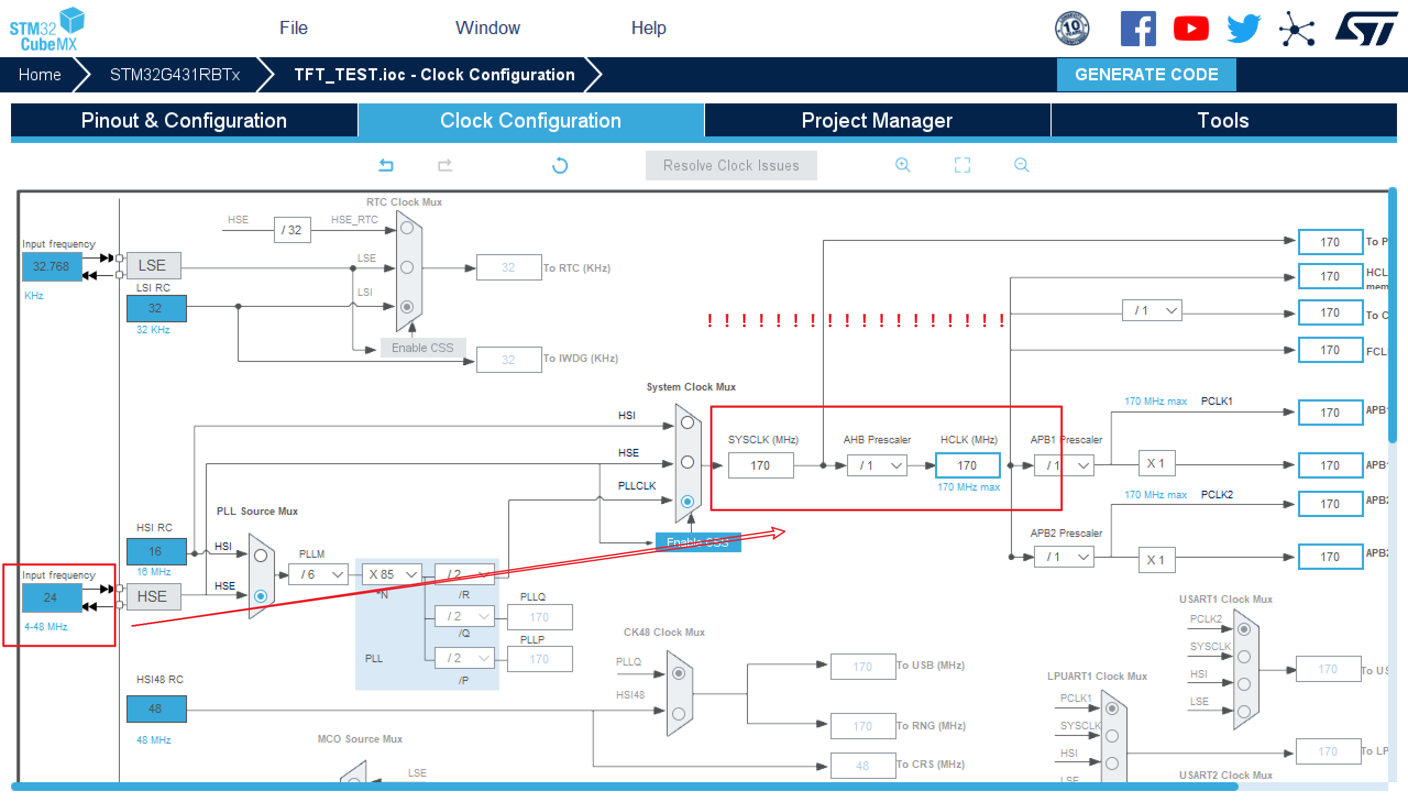This screenshot has height=802, width=1408.
Task: Open the APB1 Prescaler dropdown
Action: point(1064,465)
